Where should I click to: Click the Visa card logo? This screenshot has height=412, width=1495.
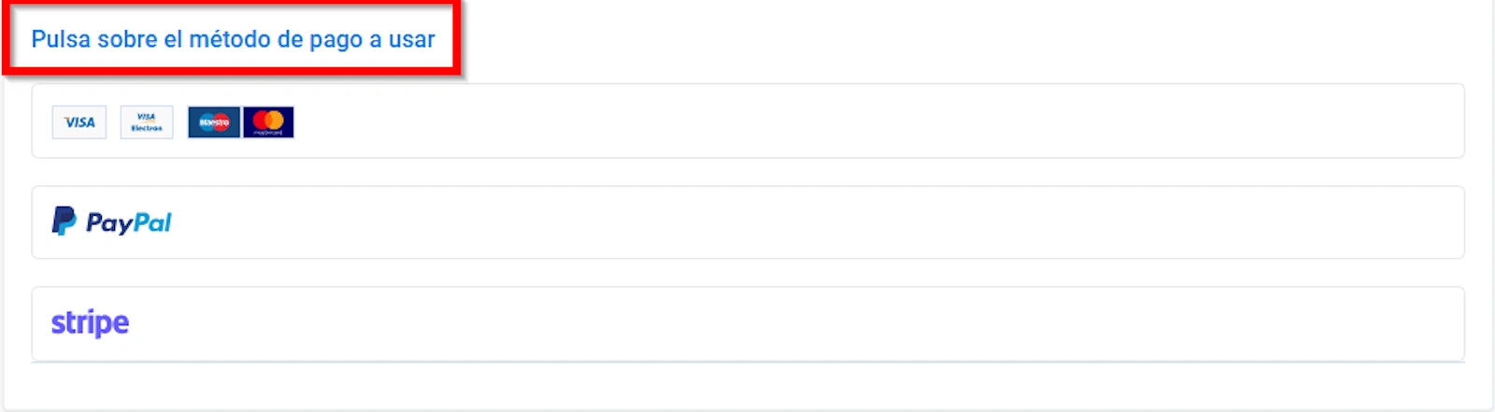[x=79, y=122]
